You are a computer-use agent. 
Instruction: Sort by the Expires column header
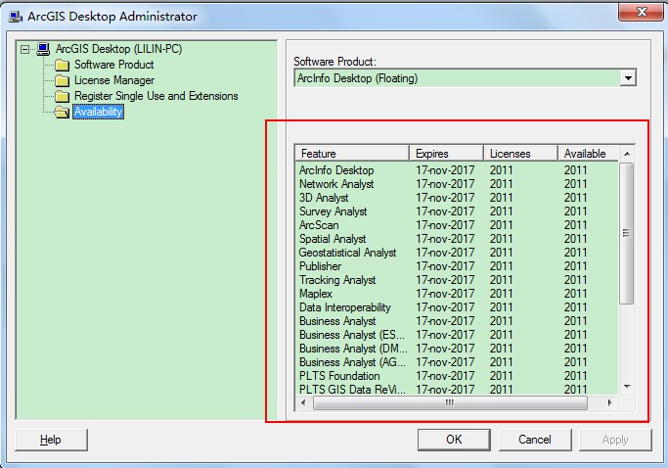[x=446, y=154]
